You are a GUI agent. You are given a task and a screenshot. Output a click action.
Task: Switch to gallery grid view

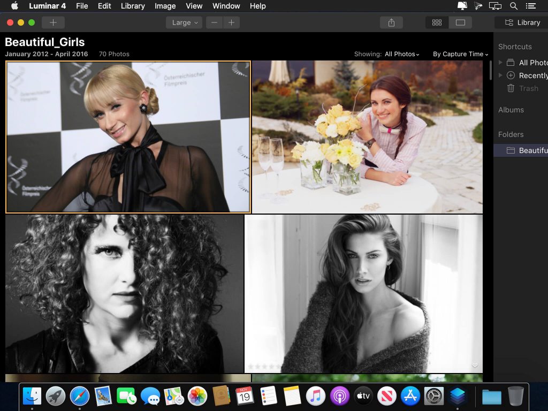[x=437, y=22]
